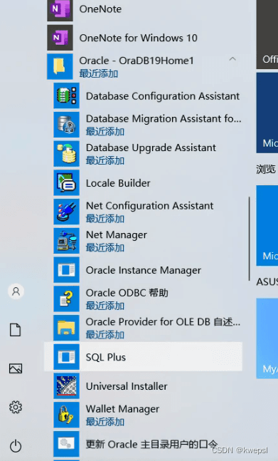The width and height of the screenshot is (278, 461).
Task: Open the power options button
Action: [x=16, y=446]
